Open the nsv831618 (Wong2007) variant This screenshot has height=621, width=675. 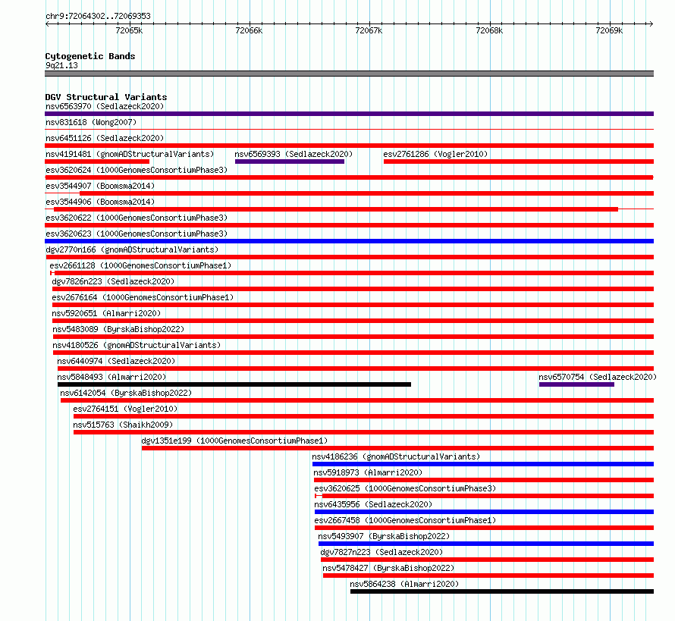[x=91, y=122]
